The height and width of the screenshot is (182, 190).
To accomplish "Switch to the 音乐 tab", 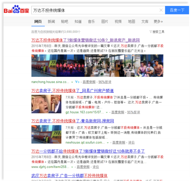I will point(91,22).
